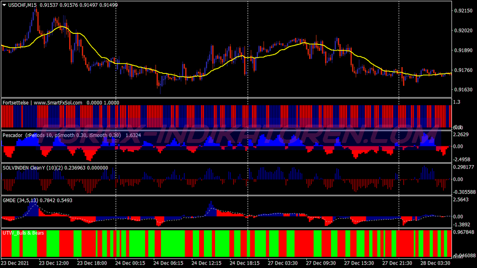Click Pescador scale value 2.2629

point(461,134)
